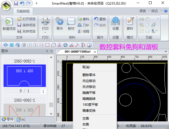
Task: Switch to the 零件 bottom tab
Action: coord(8,119)
